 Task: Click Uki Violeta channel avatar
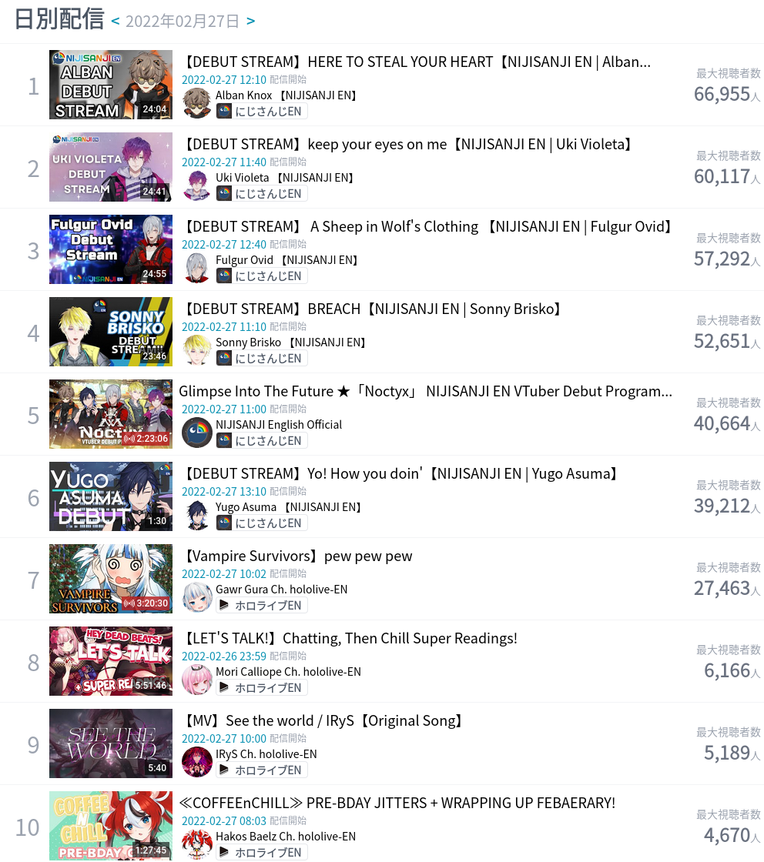(197, 185)
